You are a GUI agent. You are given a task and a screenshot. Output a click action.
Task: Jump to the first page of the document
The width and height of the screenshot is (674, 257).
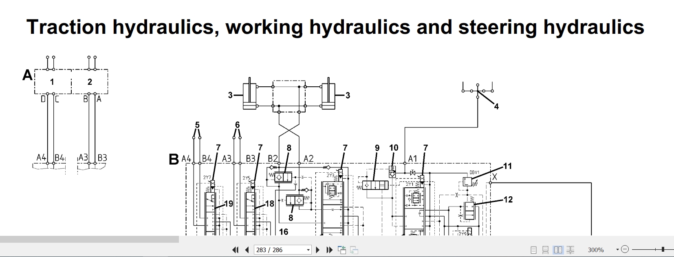235,250
